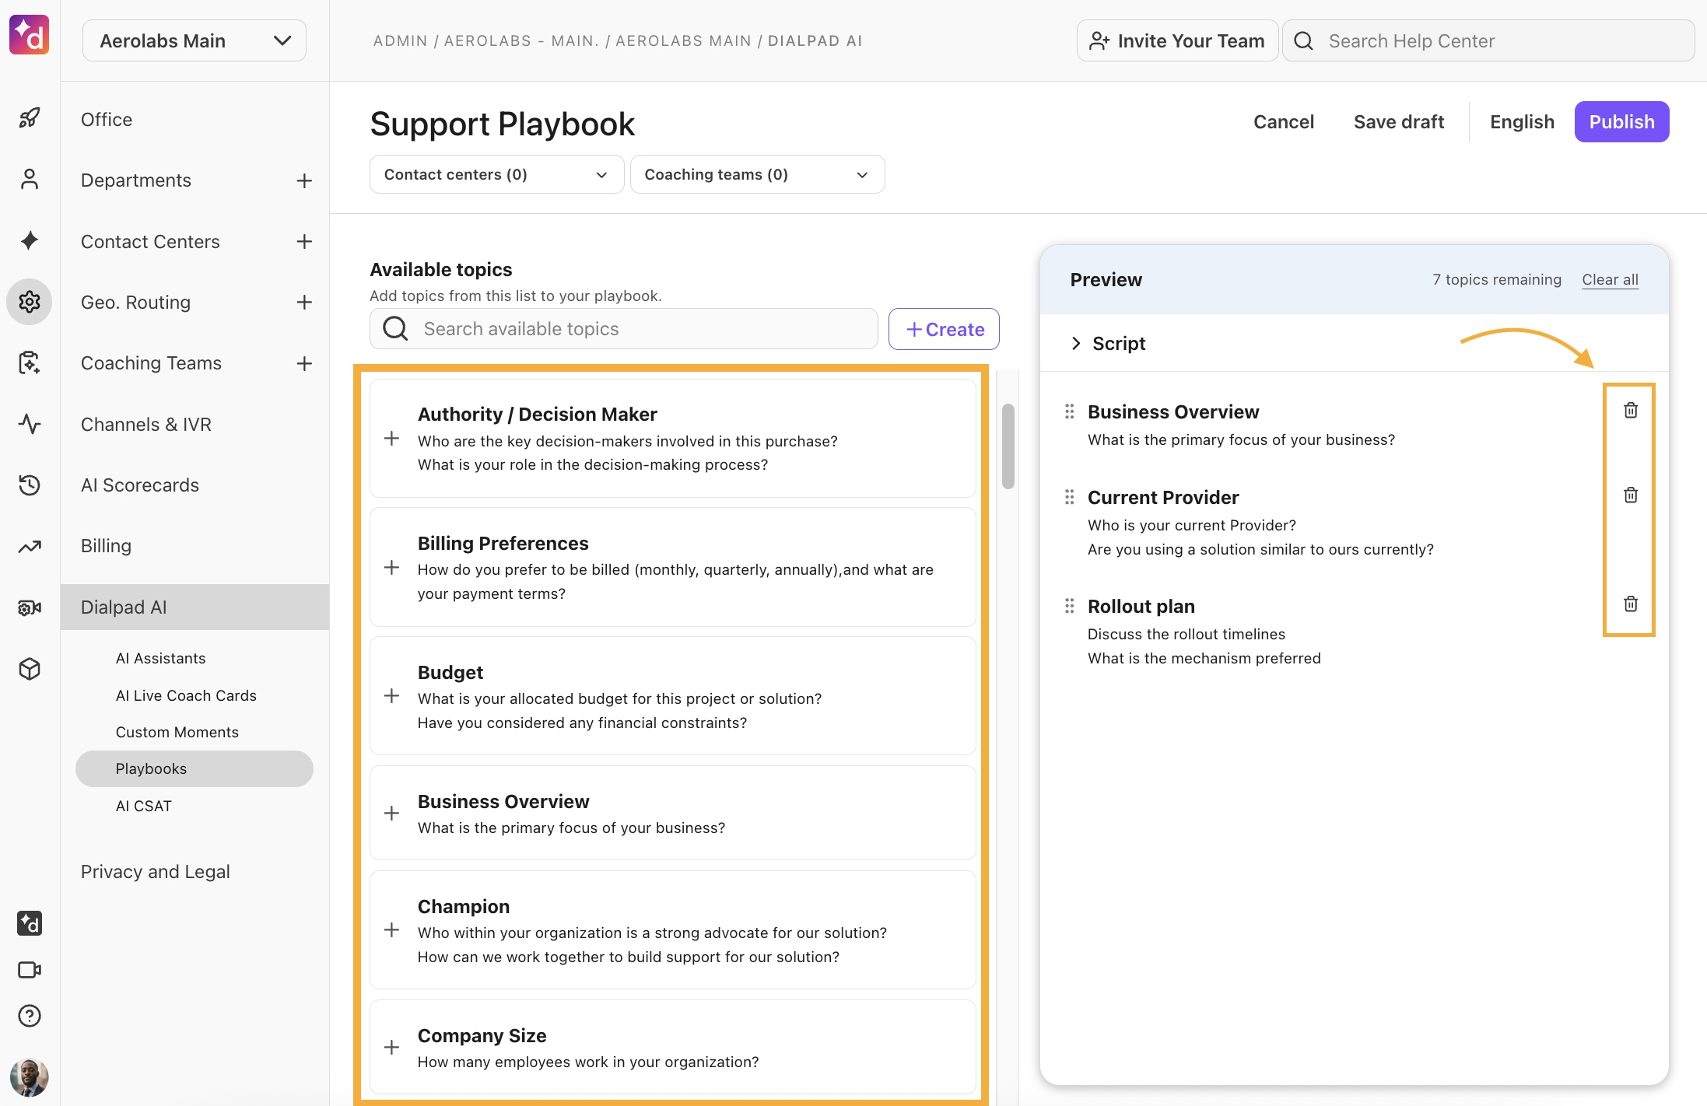Open the settings gear icon in sidebar

(30, 302)
